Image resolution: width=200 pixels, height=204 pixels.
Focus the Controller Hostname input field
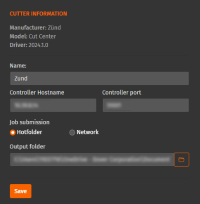point(53,105)
